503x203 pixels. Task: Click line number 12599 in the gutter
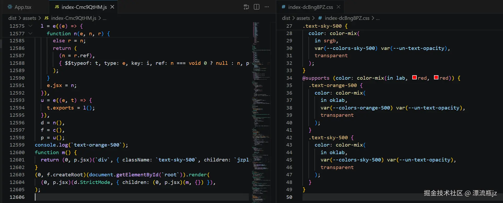17,145
